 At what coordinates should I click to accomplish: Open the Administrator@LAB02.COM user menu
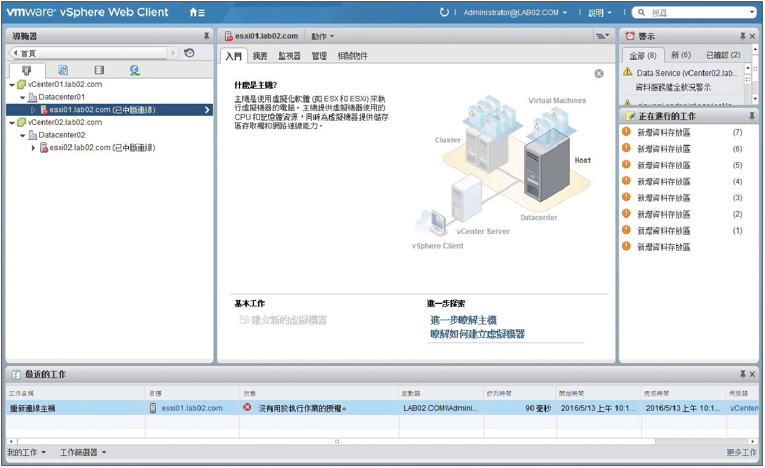point(515,13)
